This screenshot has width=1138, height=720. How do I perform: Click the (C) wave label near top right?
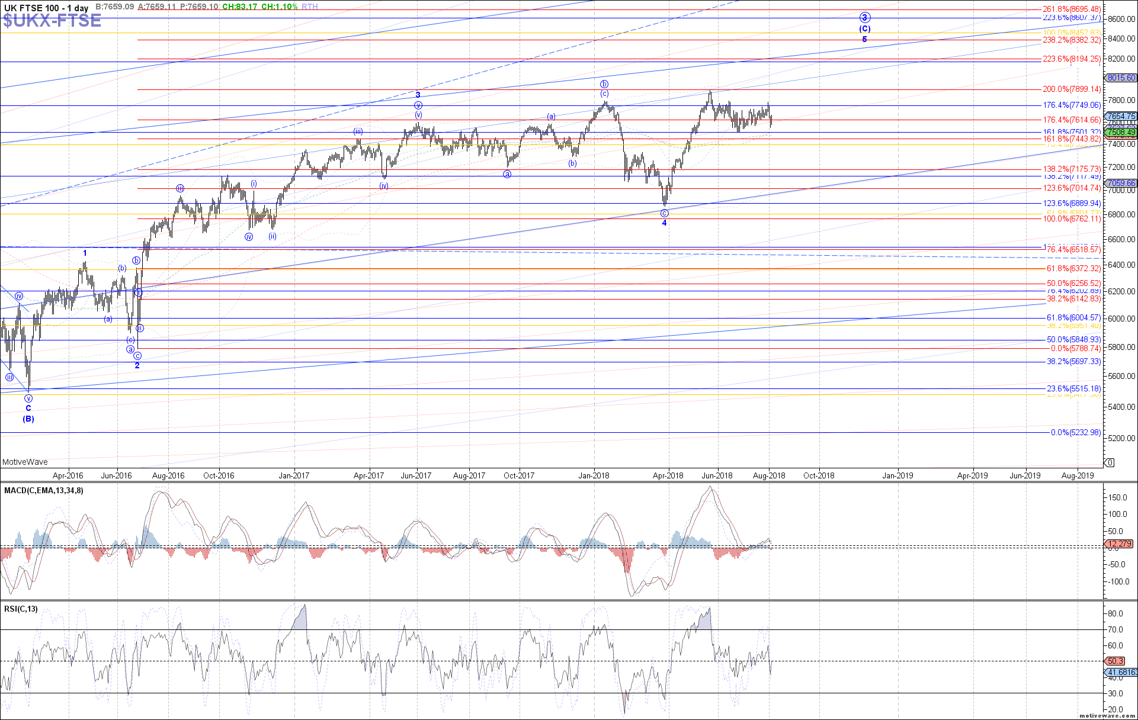pyautogui.click(x=865, y=29)
